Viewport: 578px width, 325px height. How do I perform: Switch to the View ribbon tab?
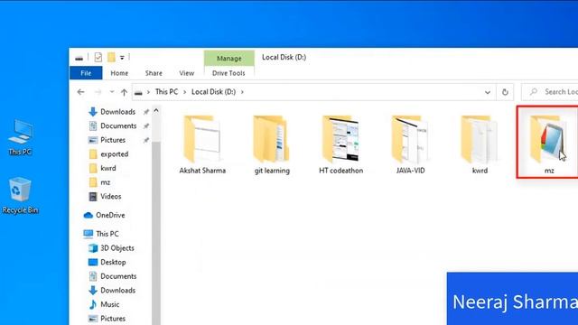(x=187, y=73)
